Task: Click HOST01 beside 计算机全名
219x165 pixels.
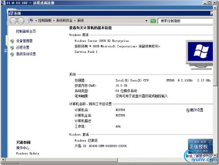Action: pyautogui.click(x=120, y=116)
